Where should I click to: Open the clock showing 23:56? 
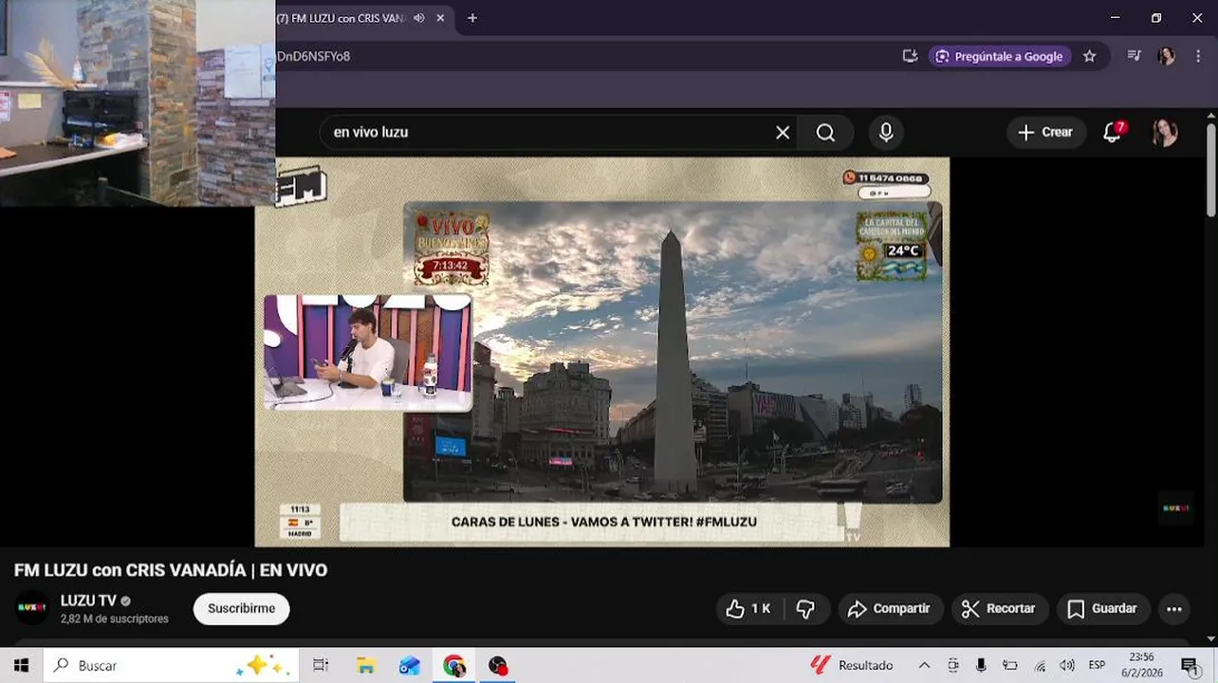click(1141, 665)
